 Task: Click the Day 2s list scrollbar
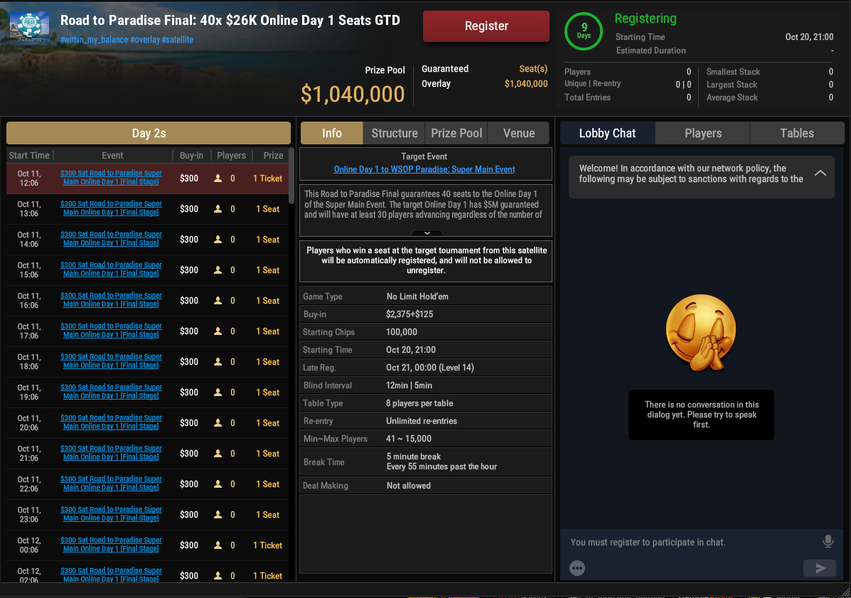291,176
